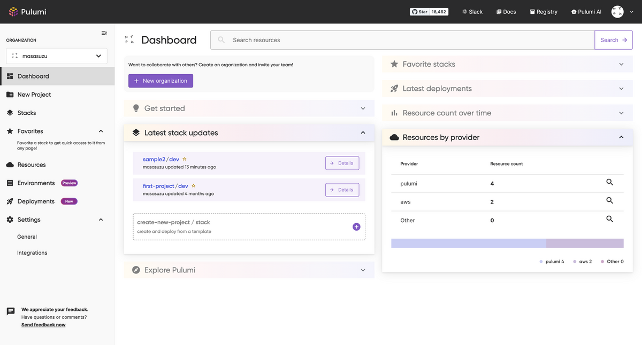Click the New Project folder icon
Viewport: 642px width, 345px height.
[x=10, y=95]
